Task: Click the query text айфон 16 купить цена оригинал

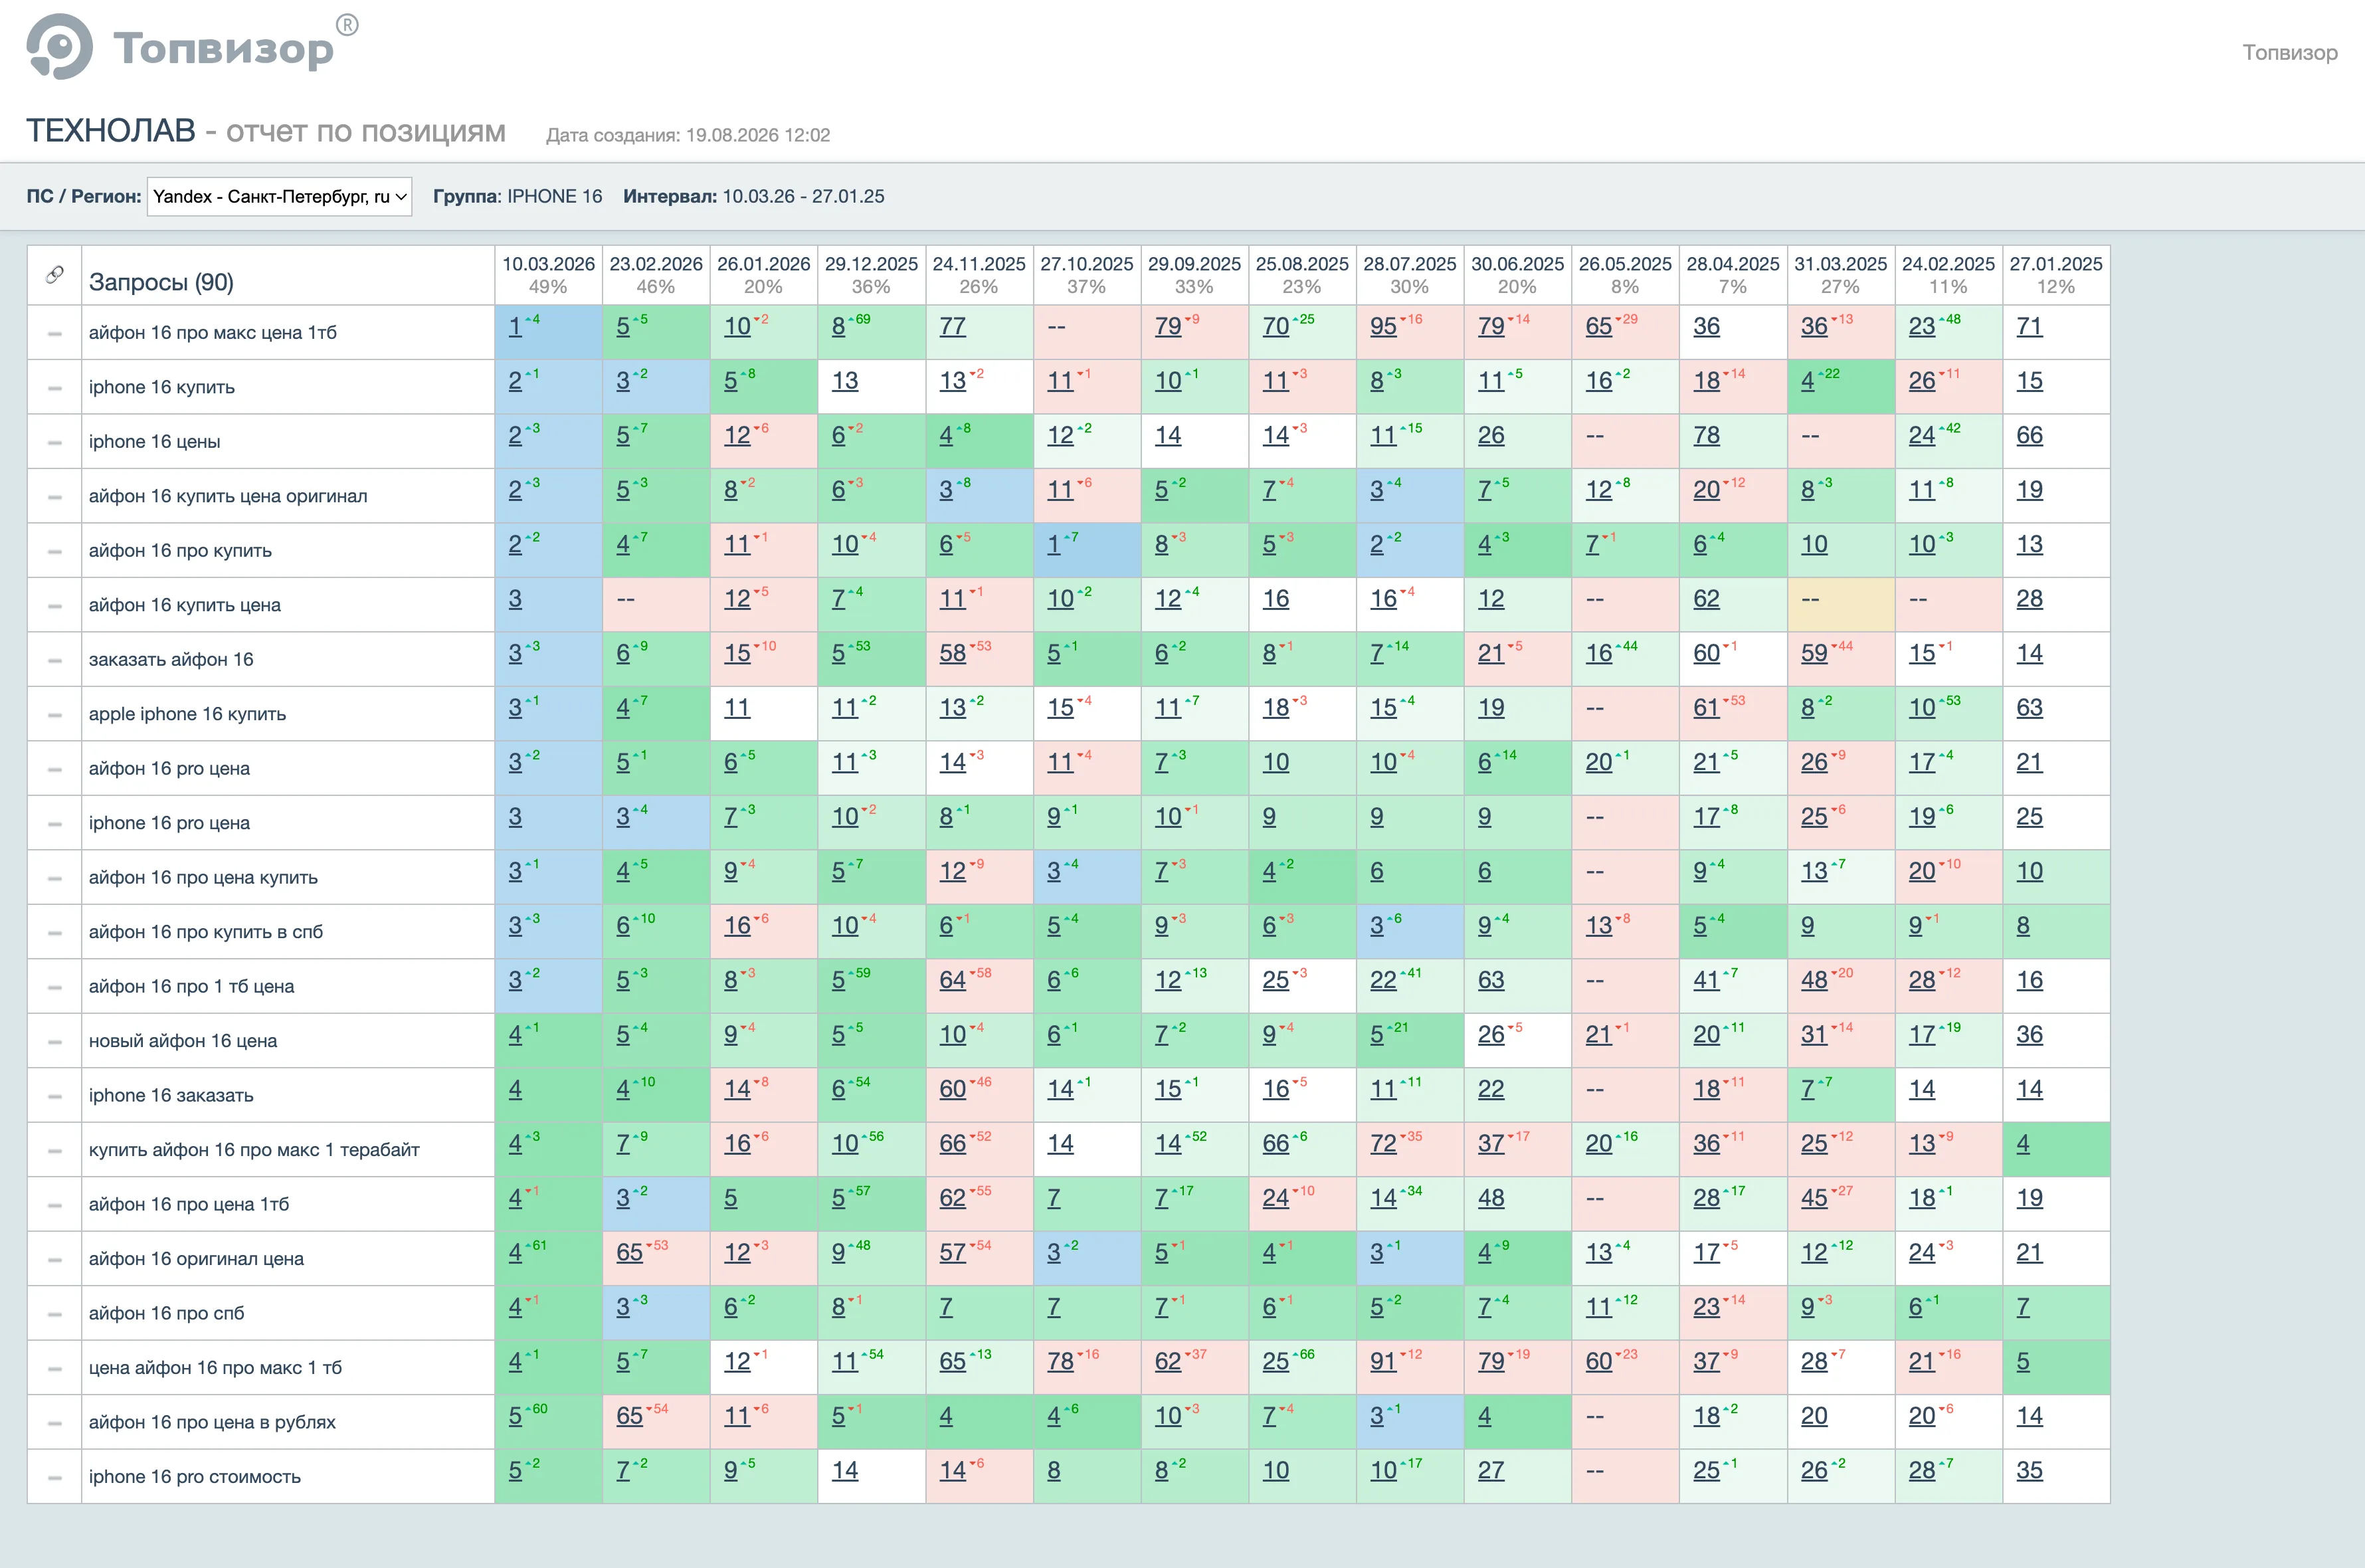Action: tap(228, 497)
